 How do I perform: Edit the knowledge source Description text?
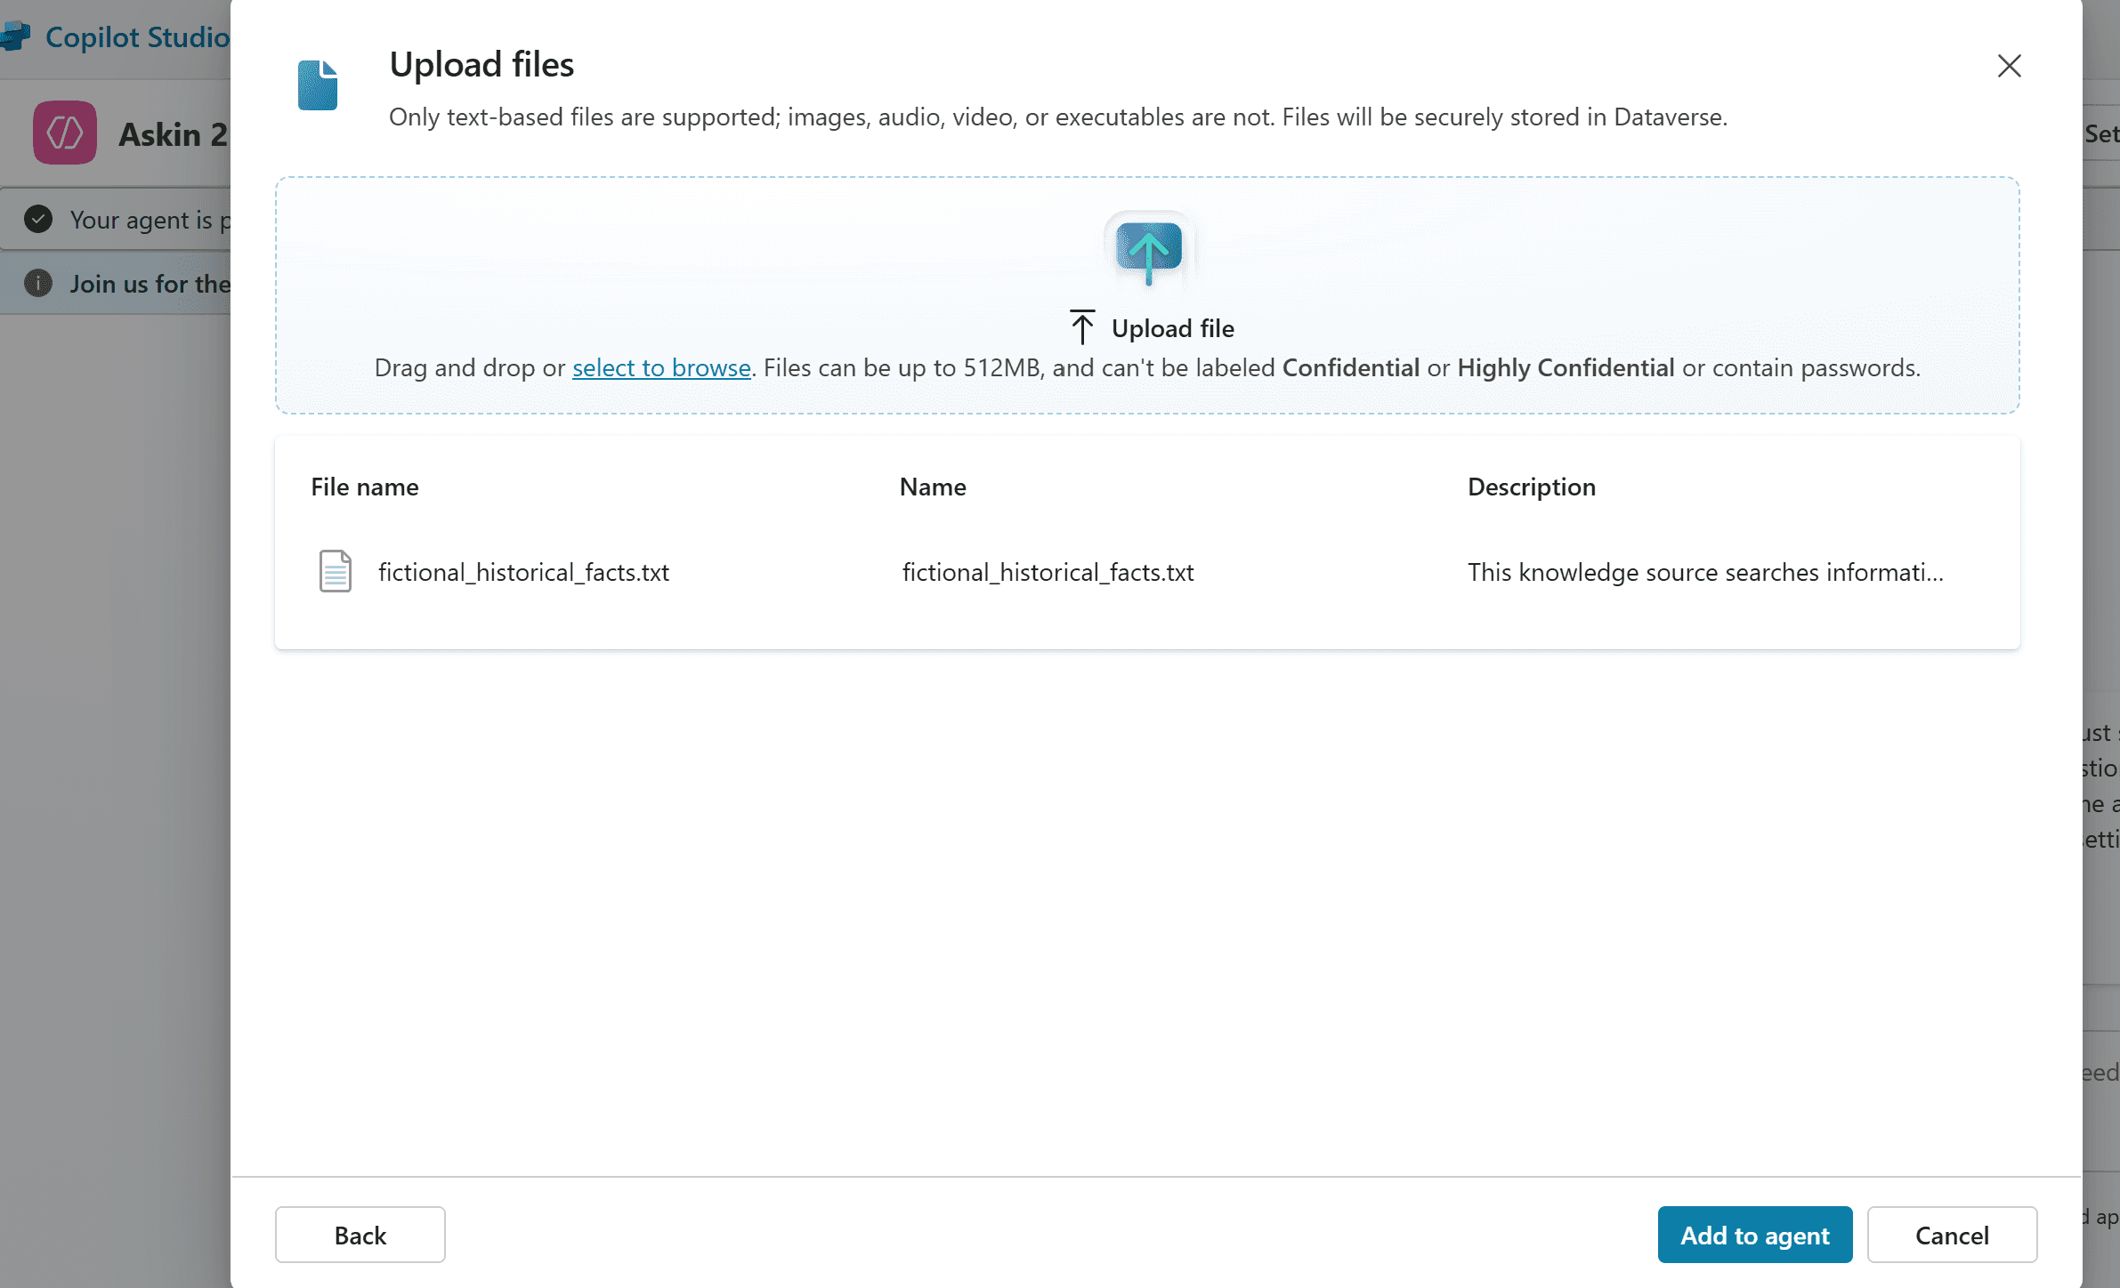(1704, 572)
